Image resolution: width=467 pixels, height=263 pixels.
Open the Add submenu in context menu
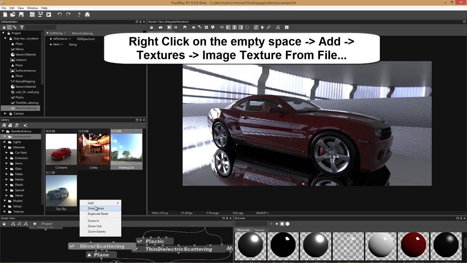click(100, 203)
